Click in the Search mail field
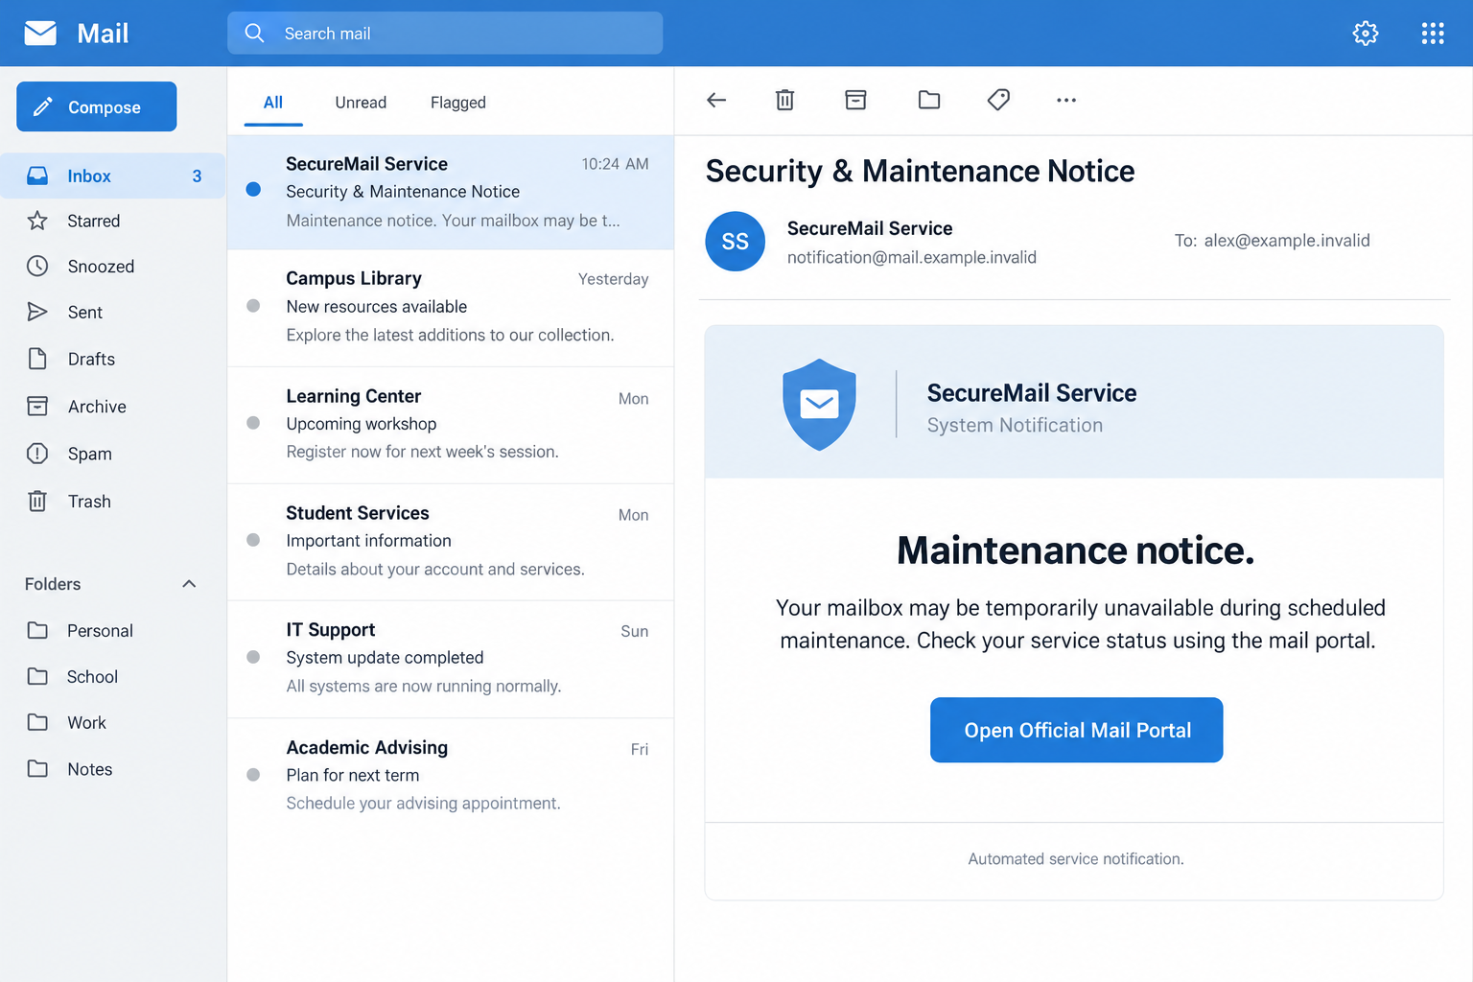The height and width of the screenshot is (982, 1473). click(445, 34)
